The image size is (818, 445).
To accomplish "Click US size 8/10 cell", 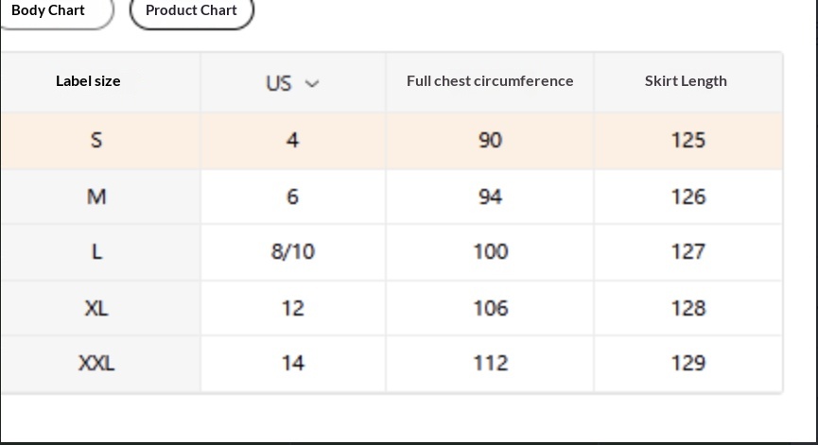I will pyautogui.click(x=292, y=251).
